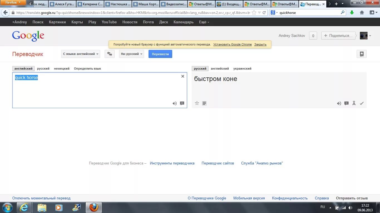Show example usage for translation
Image resolution: width=380 pixels, height=213 pixels.
coord(347,103)
